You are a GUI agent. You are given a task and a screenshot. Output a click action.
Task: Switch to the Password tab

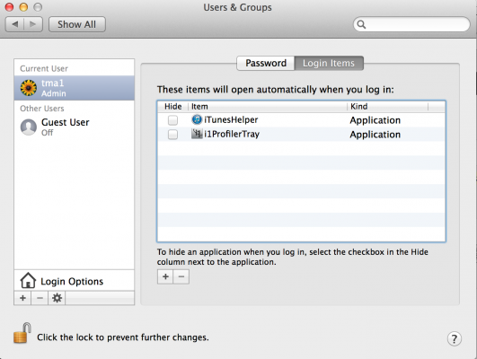click(266, 63)
